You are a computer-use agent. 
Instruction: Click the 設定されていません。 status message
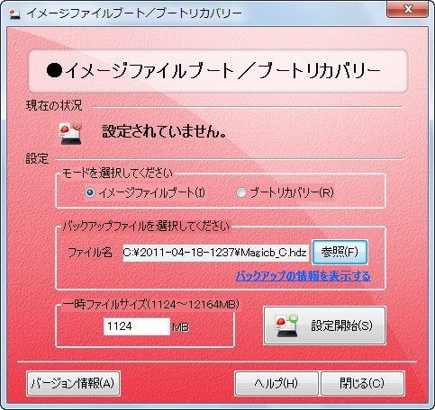click(164, 131)
